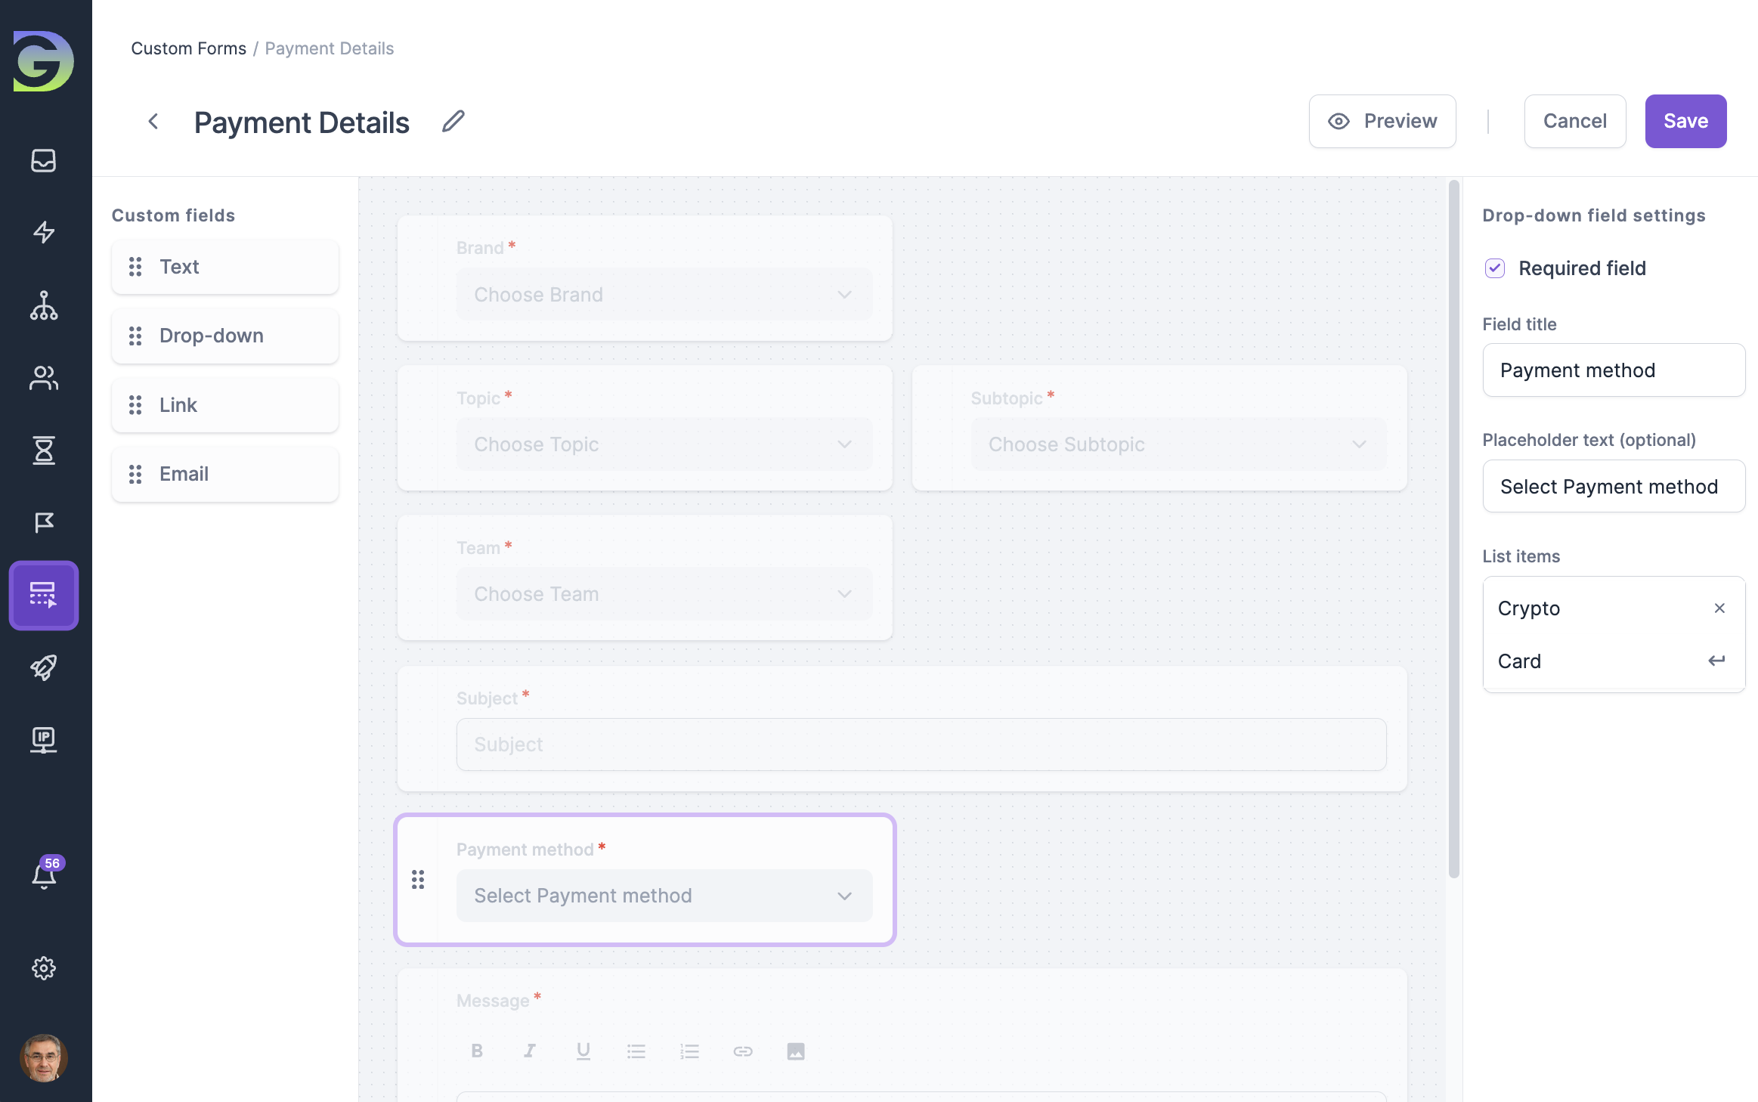This screenshot has width=1758, height=1102.
Task: Click the Preview button
Action: 1382,121
